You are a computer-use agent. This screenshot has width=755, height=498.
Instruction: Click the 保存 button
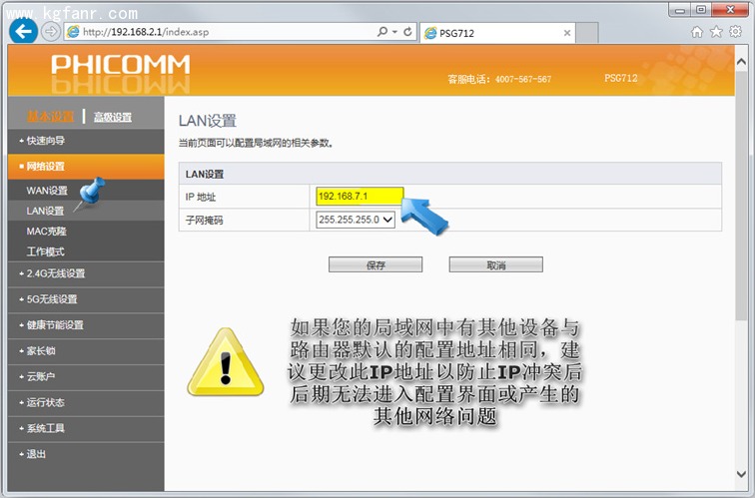point(376,264)
